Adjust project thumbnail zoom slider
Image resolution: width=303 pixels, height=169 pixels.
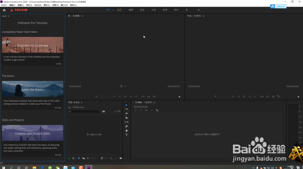[x=92, y=158]
